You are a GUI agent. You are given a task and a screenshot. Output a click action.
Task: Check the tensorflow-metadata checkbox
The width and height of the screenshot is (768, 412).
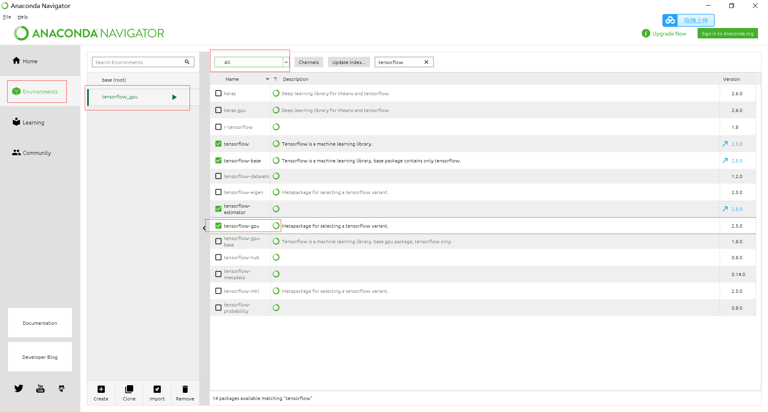click(x=218, y=274)
